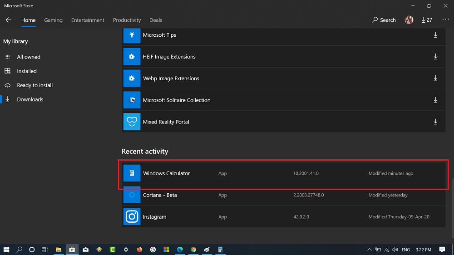This screenshot has height=255, width=454.
Task: Open the downloads and updates indicator showing 27
Action: [427, 20]
